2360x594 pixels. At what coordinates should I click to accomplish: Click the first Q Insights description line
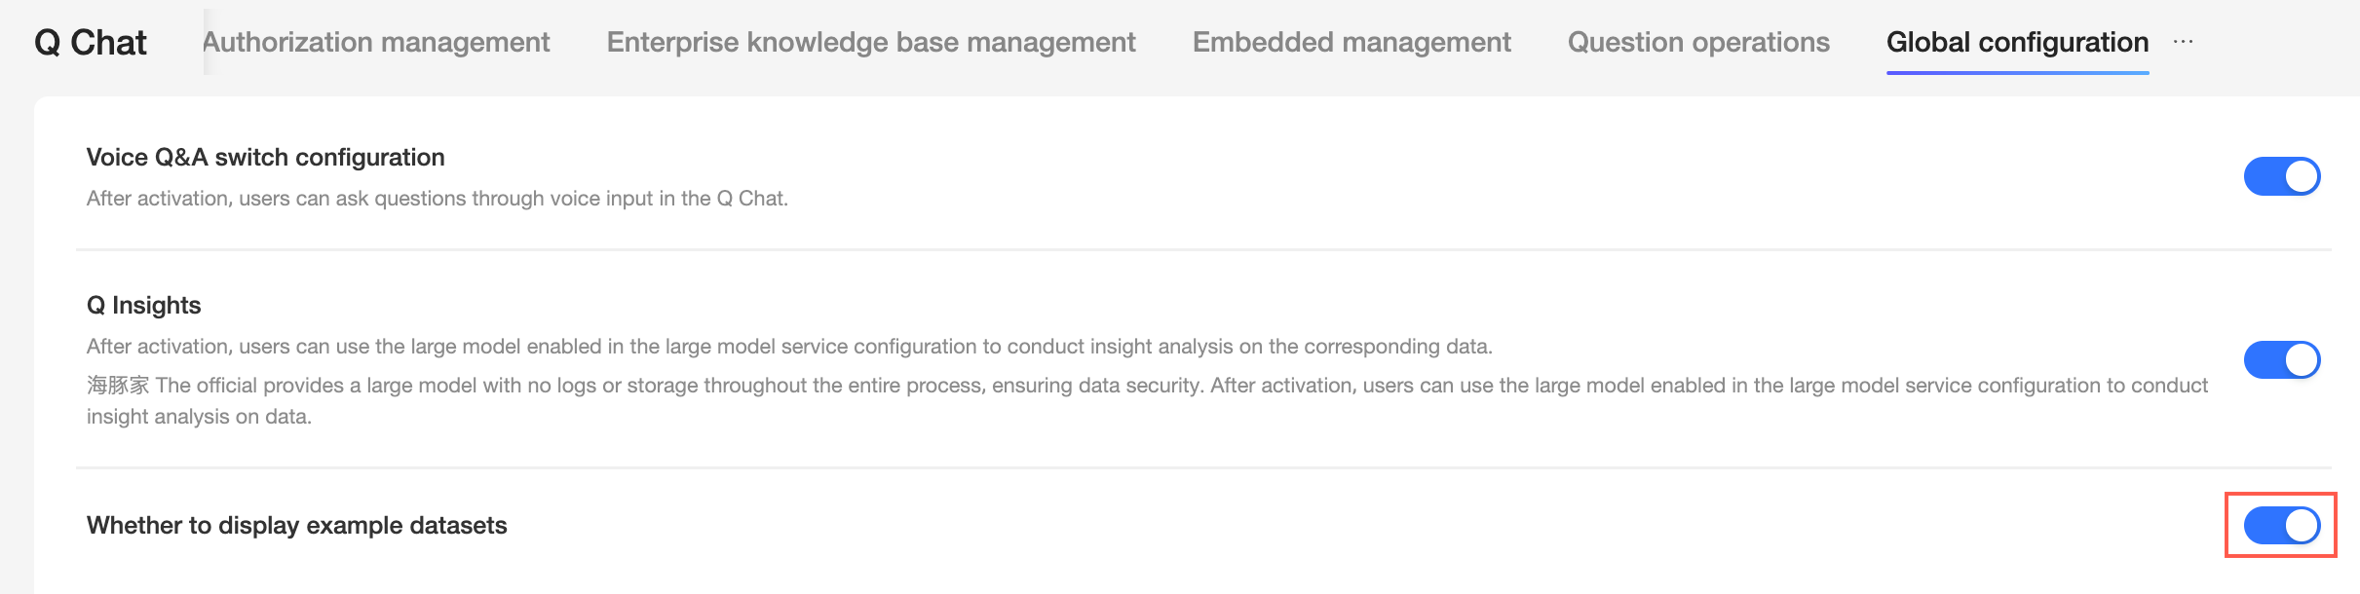pyautogui.click(x=789, y=347)
